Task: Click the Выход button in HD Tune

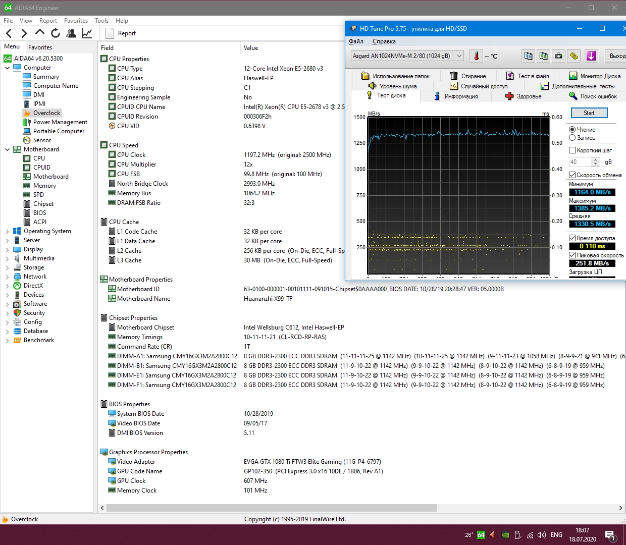Action: pyautogui.click(x=615, y=56)
